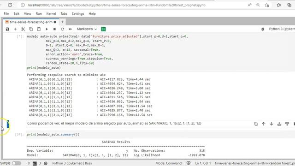The image size is (295, 166).
Task: Click the No. Observations 315 value
Action: tap(202, 151)
